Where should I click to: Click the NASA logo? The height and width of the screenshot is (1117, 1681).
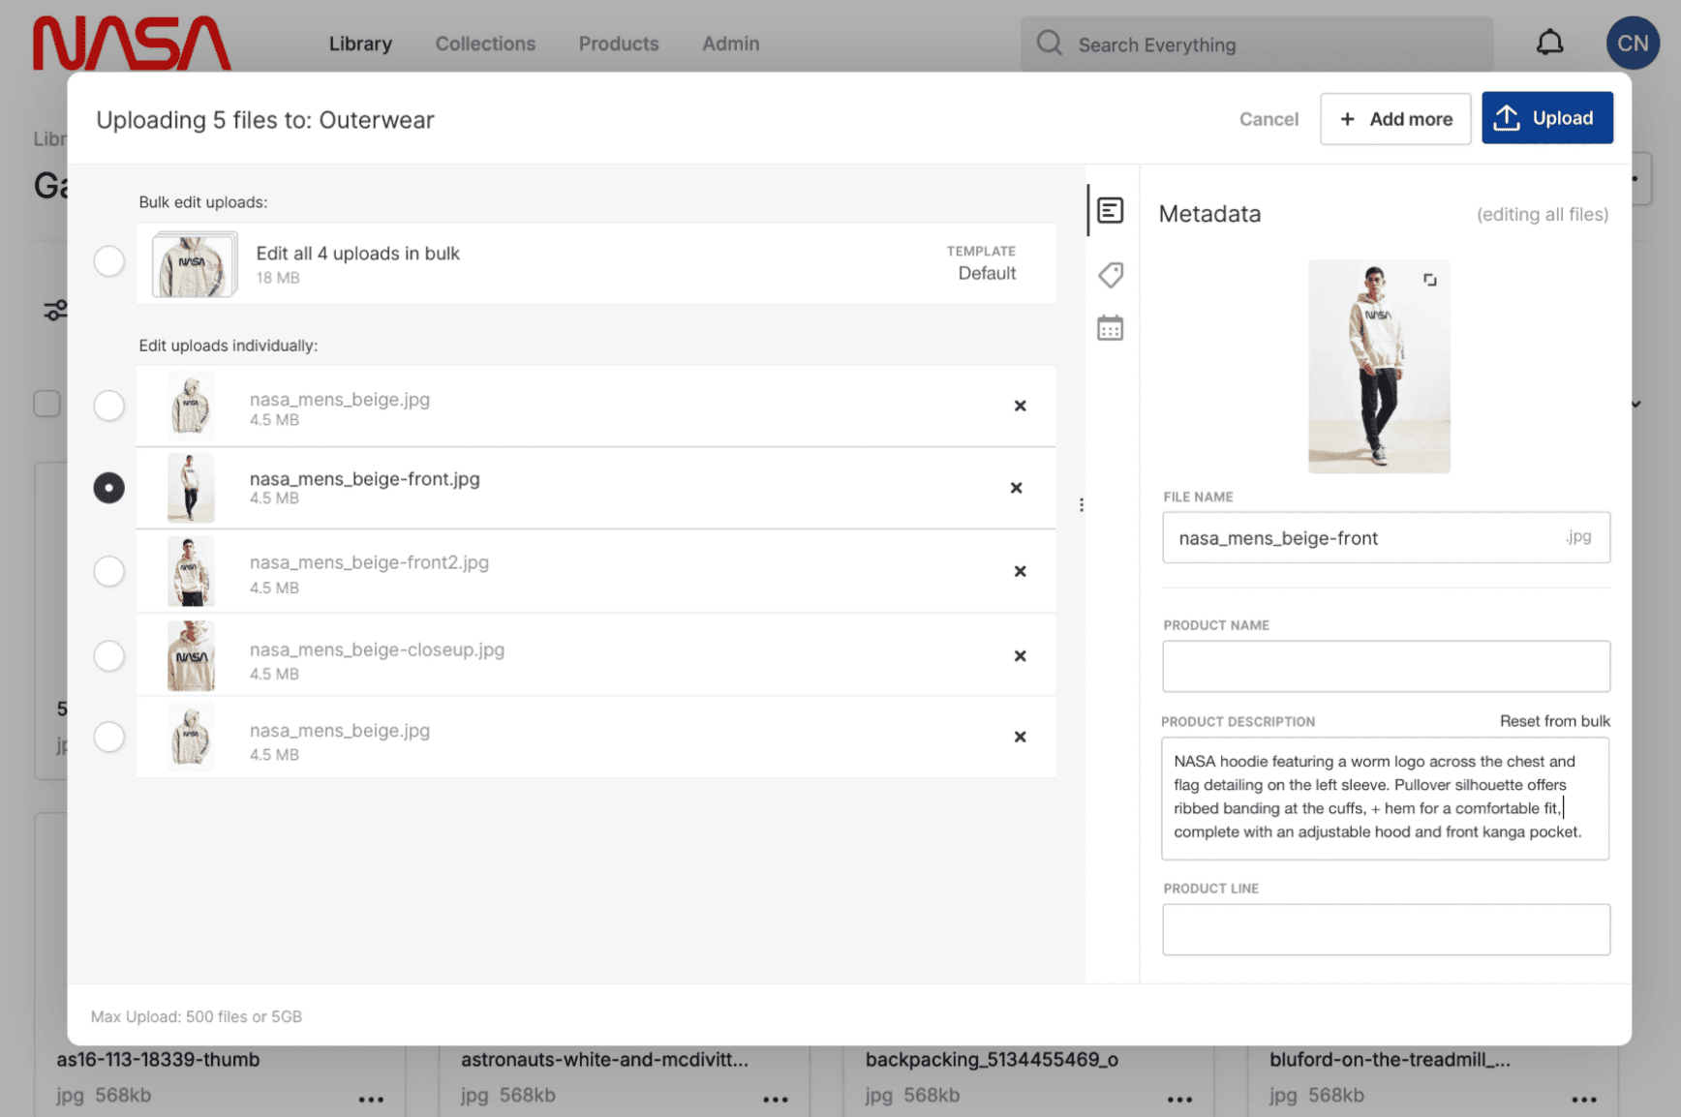click(132, 44)
